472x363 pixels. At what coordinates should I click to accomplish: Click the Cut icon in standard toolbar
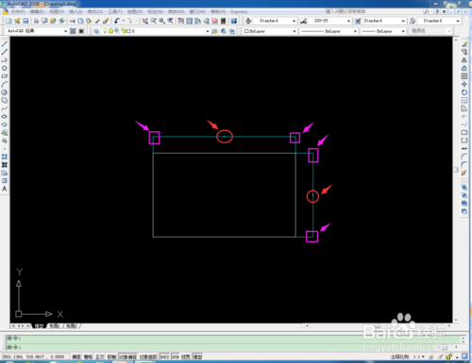[73, 21]
